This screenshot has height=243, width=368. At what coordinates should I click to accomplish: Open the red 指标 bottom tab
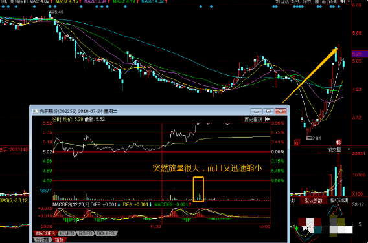click(x=59, y=240)
